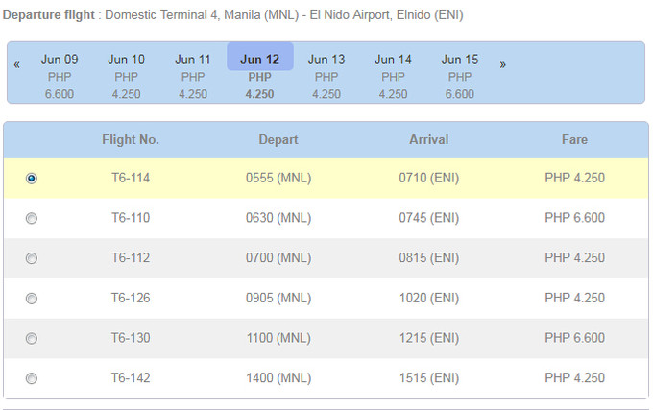The image size is (653, 410).
Task: Select the T6-114 flight radio button
Action: pos(32,179)
